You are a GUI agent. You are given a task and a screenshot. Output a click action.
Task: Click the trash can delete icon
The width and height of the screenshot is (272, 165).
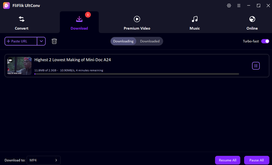click(x=54, y=41)
